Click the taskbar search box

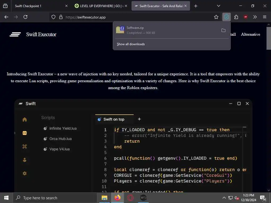[x=55, y=198]
